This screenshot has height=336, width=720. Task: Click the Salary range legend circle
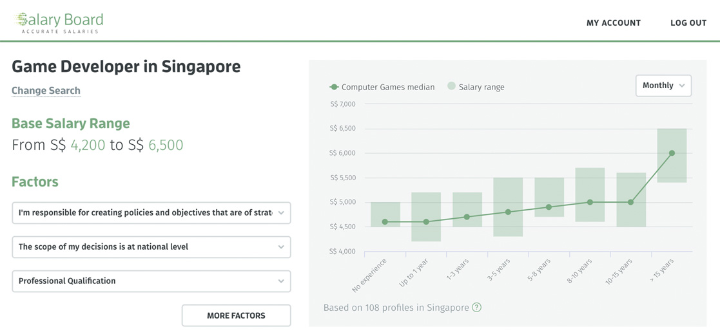[x=451, y=86]
